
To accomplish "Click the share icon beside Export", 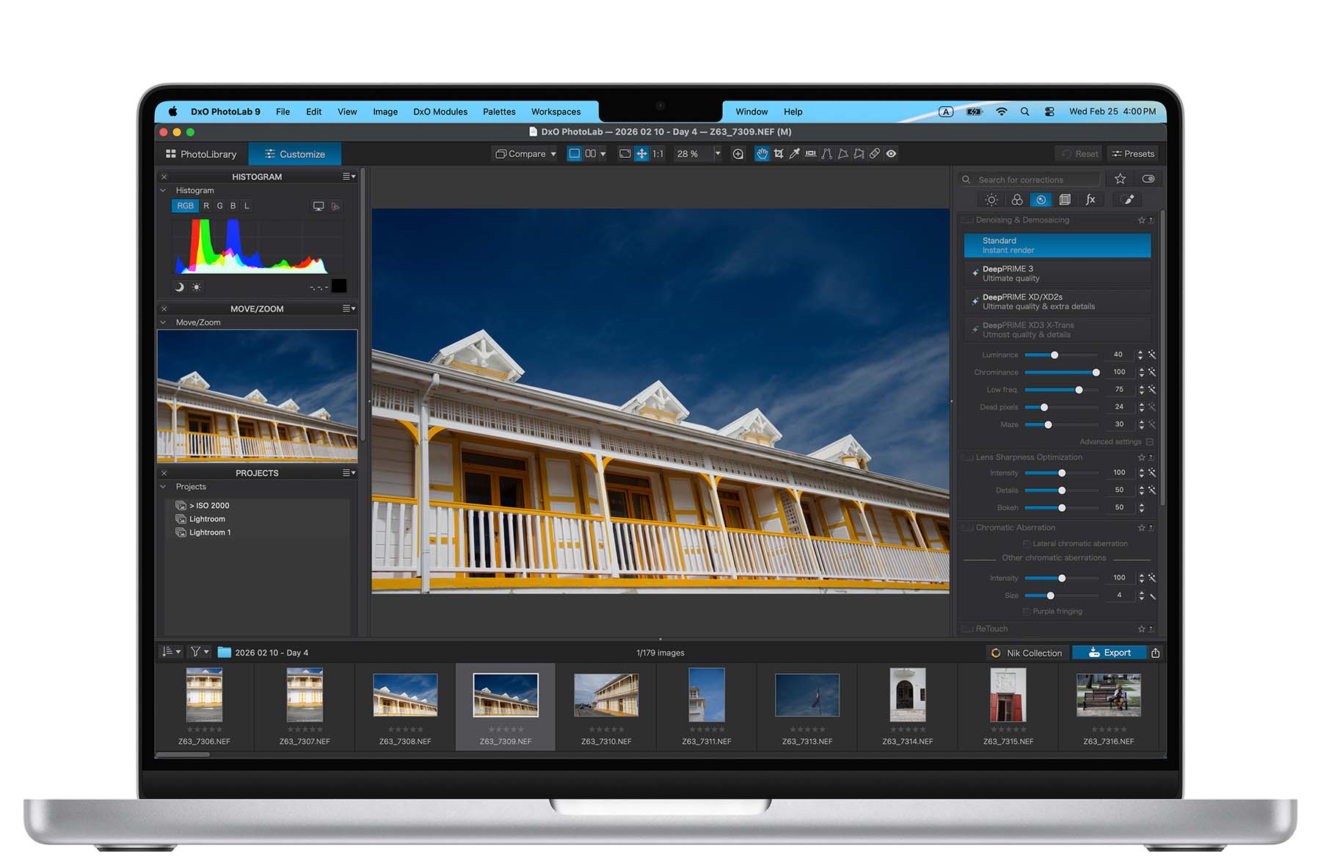I will [x=1156, y=653].
